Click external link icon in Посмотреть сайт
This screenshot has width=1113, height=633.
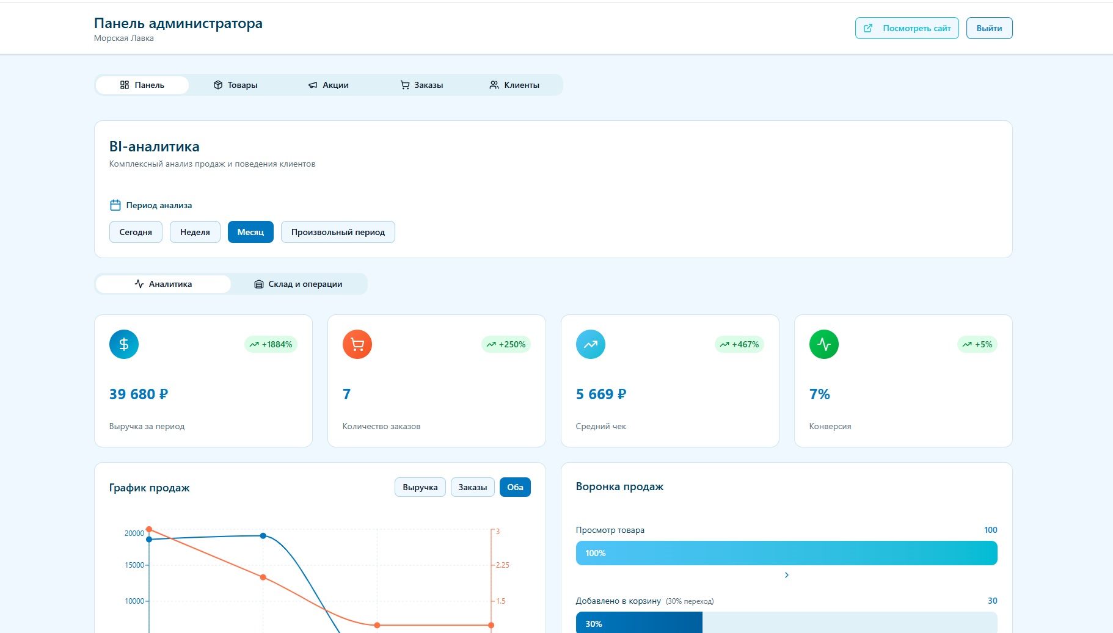pos(868,28)
